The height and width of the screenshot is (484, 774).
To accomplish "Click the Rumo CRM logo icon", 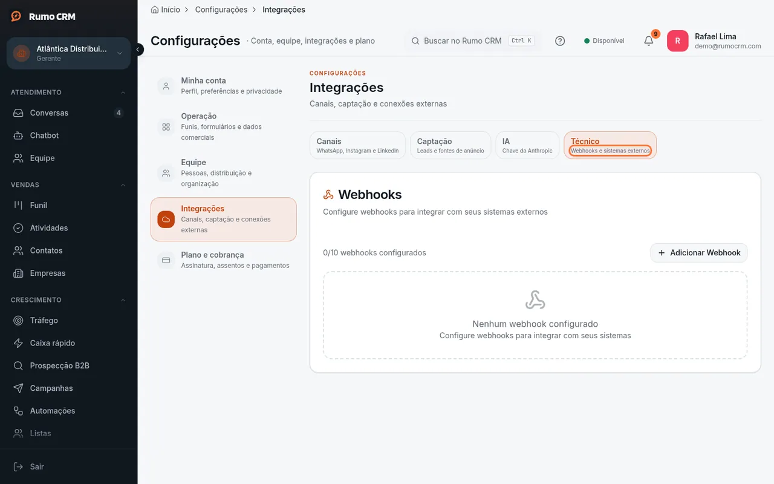I will click(16, 16).
